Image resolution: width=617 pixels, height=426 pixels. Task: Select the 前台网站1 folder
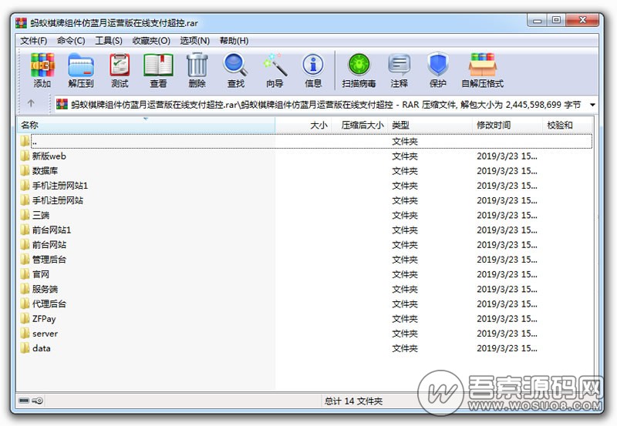coord(305,230)
